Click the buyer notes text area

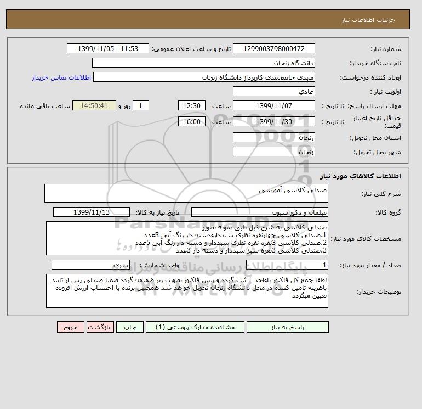pos(187,291)
